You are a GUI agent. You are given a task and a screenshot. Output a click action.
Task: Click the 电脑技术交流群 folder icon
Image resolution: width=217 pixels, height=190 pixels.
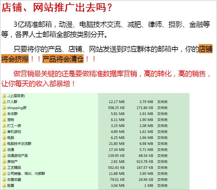tap(4, 143)
